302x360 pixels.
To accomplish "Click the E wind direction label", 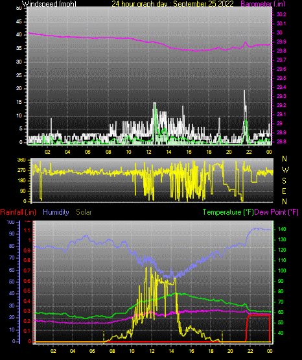I will [x=285, y=191].
